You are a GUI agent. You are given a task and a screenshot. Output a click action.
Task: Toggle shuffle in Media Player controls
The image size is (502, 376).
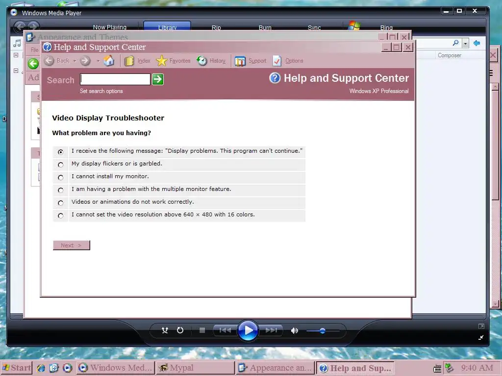click(165, 330)
